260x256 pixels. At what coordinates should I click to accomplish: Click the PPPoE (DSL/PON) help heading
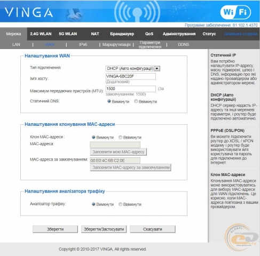227,131
